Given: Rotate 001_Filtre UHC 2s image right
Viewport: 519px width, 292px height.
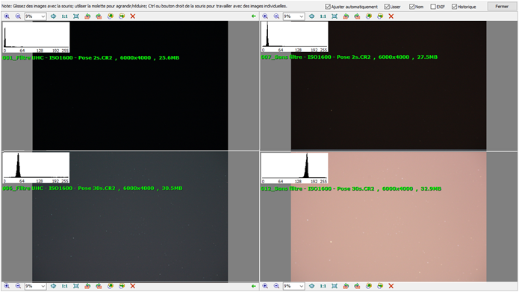Looking at the screenshot, I should [99, 16].
